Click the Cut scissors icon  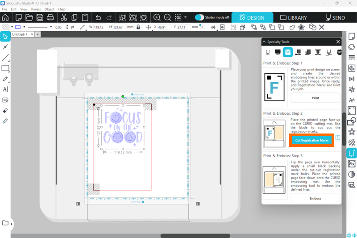pos(63,18)
